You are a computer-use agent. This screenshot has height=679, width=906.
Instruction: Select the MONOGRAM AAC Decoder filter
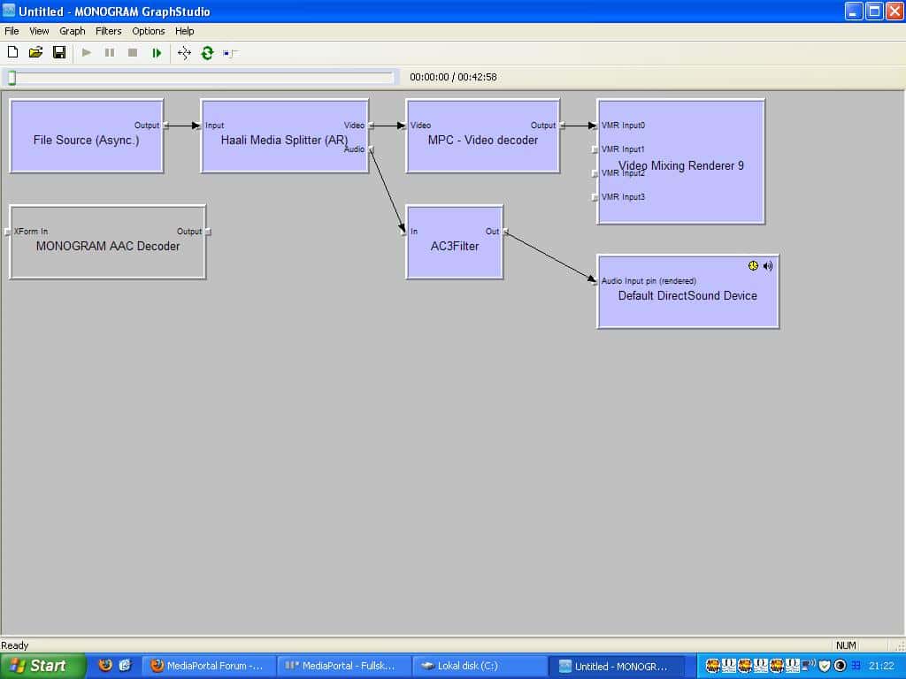coord(107,242)
